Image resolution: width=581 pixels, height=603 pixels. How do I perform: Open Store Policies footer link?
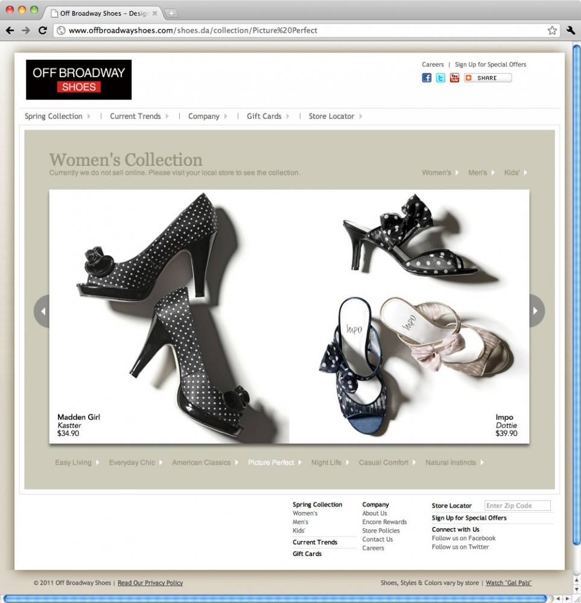click(381, 531)
